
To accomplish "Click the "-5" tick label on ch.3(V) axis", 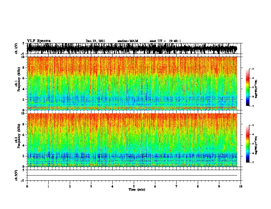I will (23, 181).
